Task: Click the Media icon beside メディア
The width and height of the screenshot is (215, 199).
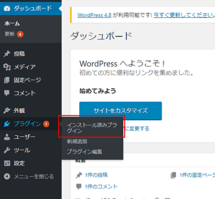Action: [7, 67]
